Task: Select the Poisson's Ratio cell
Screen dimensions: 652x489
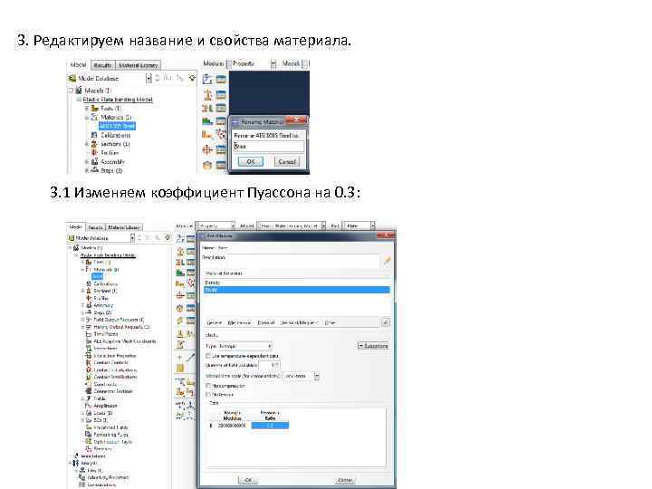Action: (270, 426)
